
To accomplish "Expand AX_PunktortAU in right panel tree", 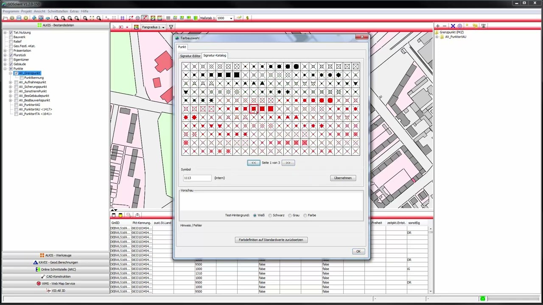I will tap(437, 37).
